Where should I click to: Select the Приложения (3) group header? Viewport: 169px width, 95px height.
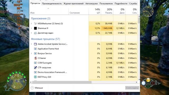[41, 18]
